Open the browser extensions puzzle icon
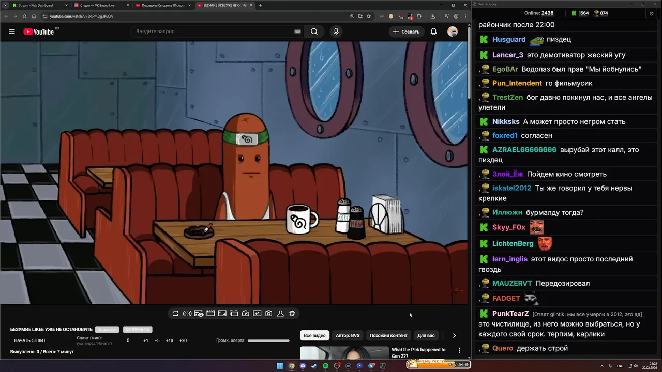Screen dimensions: 662x372 [x=419, y=16]
